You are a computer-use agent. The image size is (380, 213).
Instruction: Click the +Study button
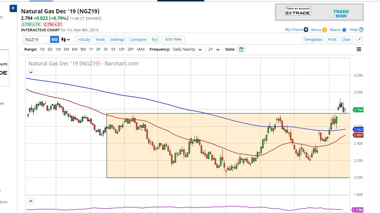[84, 39]
